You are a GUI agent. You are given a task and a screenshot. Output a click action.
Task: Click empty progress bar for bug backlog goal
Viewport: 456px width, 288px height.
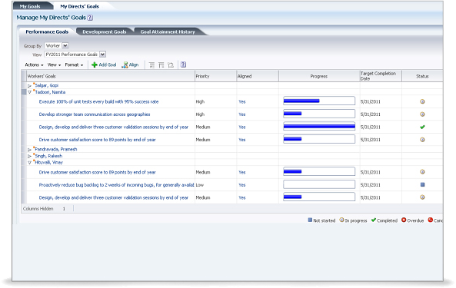319,184
